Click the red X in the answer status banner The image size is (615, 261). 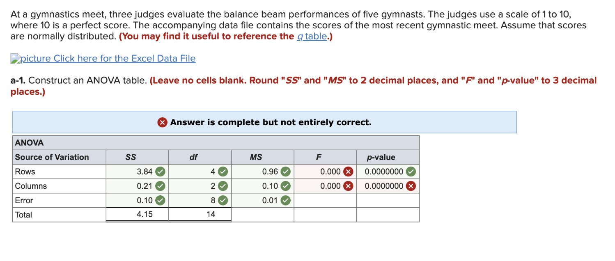(x=162, y=122)
